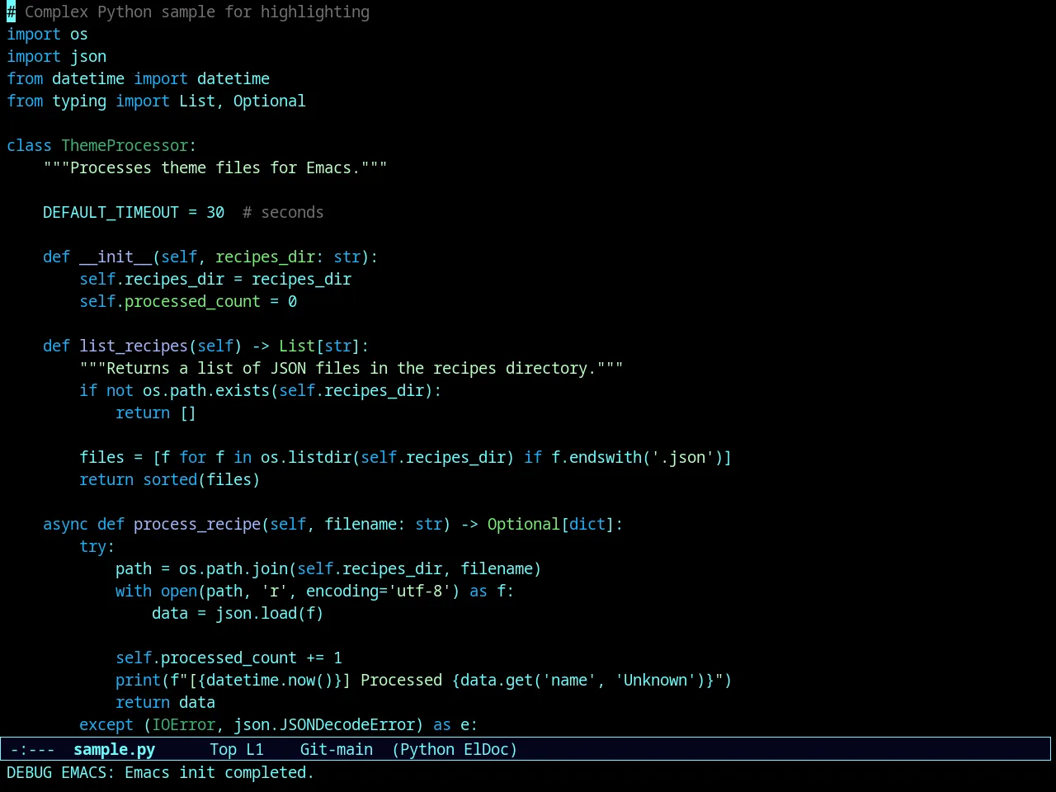Click the 'List[str]' return annotation
Viewport: 1056px width, 792px height.
(x=319, y=346)
